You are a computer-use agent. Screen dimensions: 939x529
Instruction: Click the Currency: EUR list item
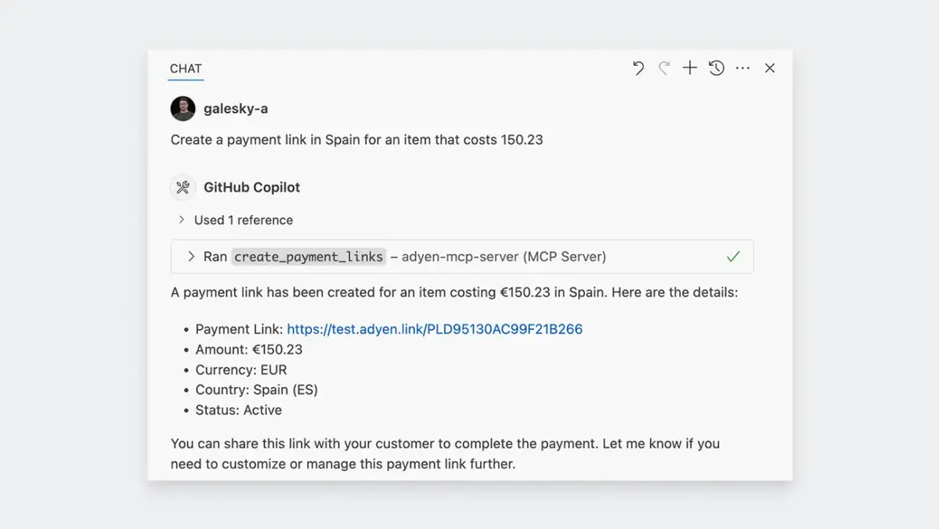pos(240,370)
